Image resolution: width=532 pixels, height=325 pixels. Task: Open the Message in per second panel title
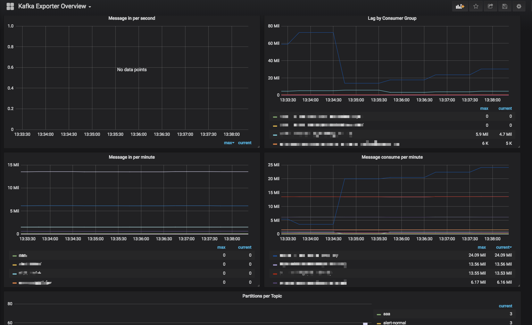click(132, 18)
